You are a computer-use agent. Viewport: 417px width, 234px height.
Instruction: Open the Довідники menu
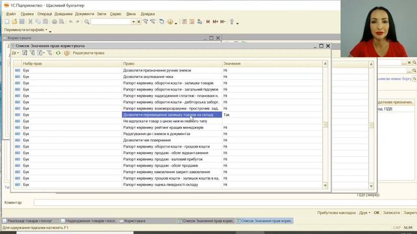coord(63,14)
